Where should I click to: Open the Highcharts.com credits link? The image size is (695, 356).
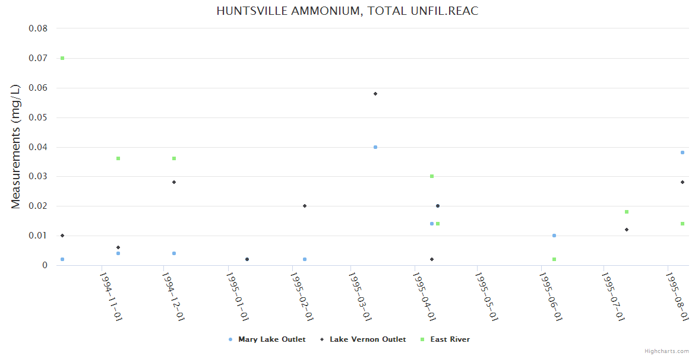tap(666, 351)
